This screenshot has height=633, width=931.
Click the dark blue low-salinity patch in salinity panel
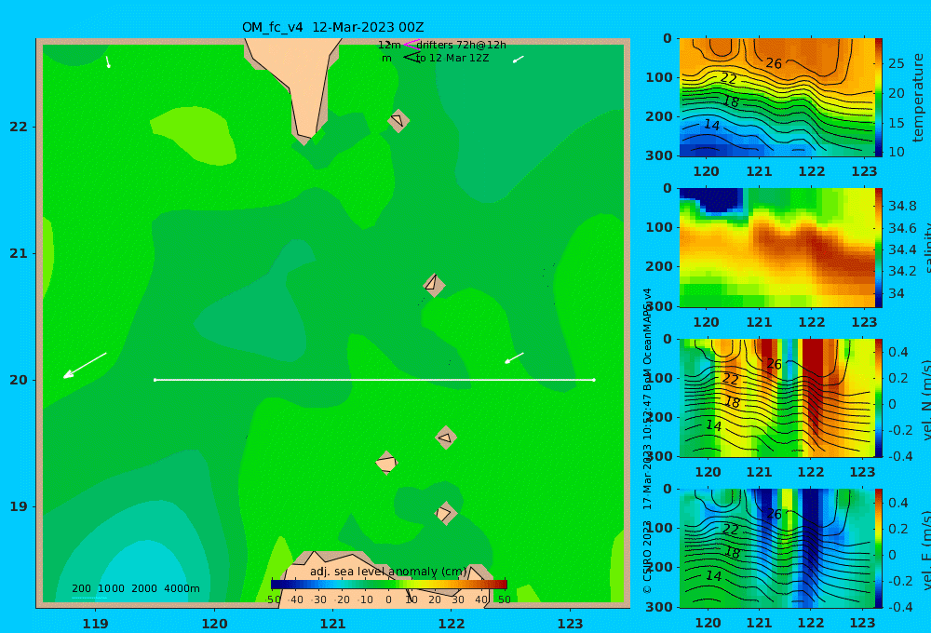coord(715,199)
